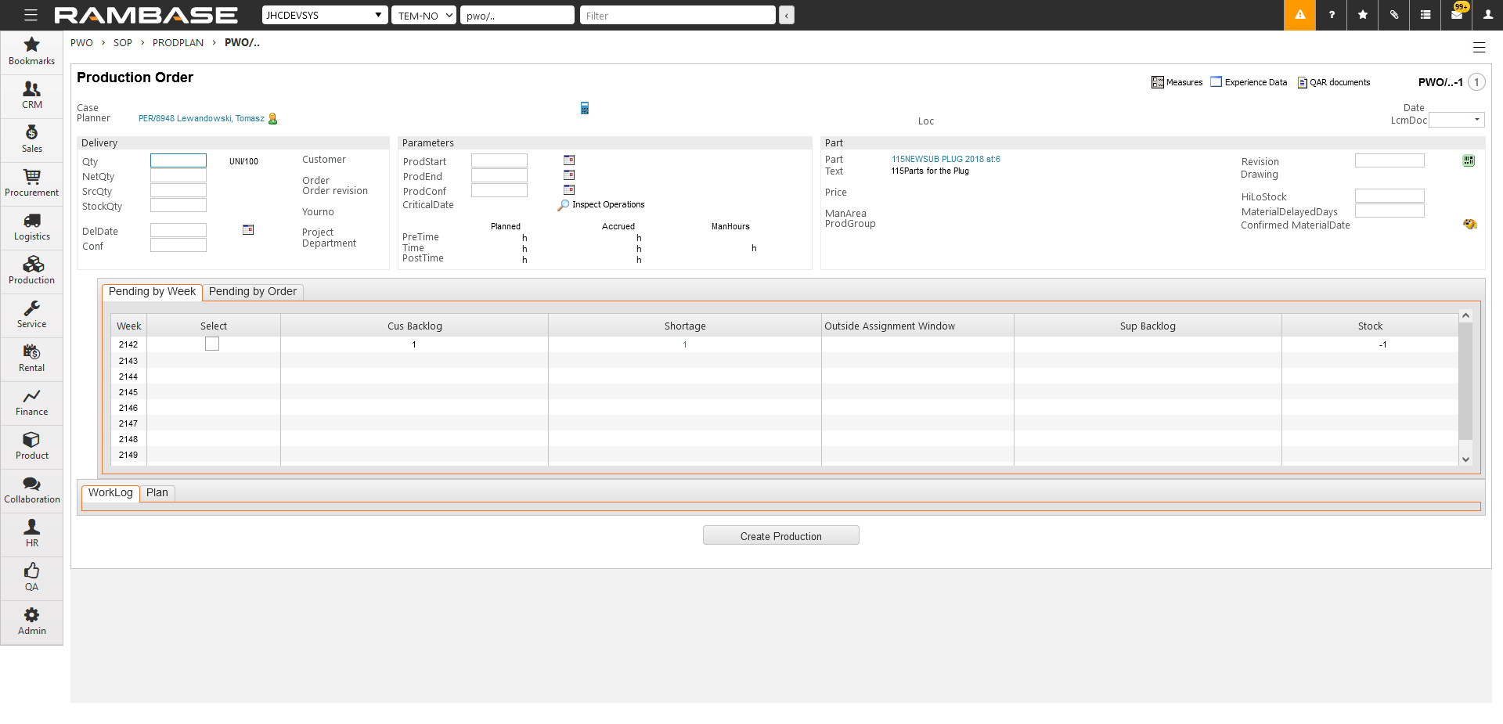Expand the JHCDEVSYS system dropdown
Screen dimensions: 1503x724
(x=325, y=15)
